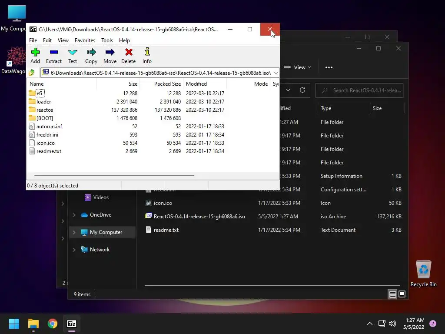The image size is (445, 334).
Task: Open File Explorer from the taskbar
Action: pyautogui.click(x=33, y=324)
